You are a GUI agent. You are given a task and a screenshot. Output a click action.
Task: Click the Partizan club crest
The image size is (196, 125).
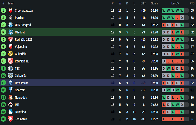tap(11, 18)
